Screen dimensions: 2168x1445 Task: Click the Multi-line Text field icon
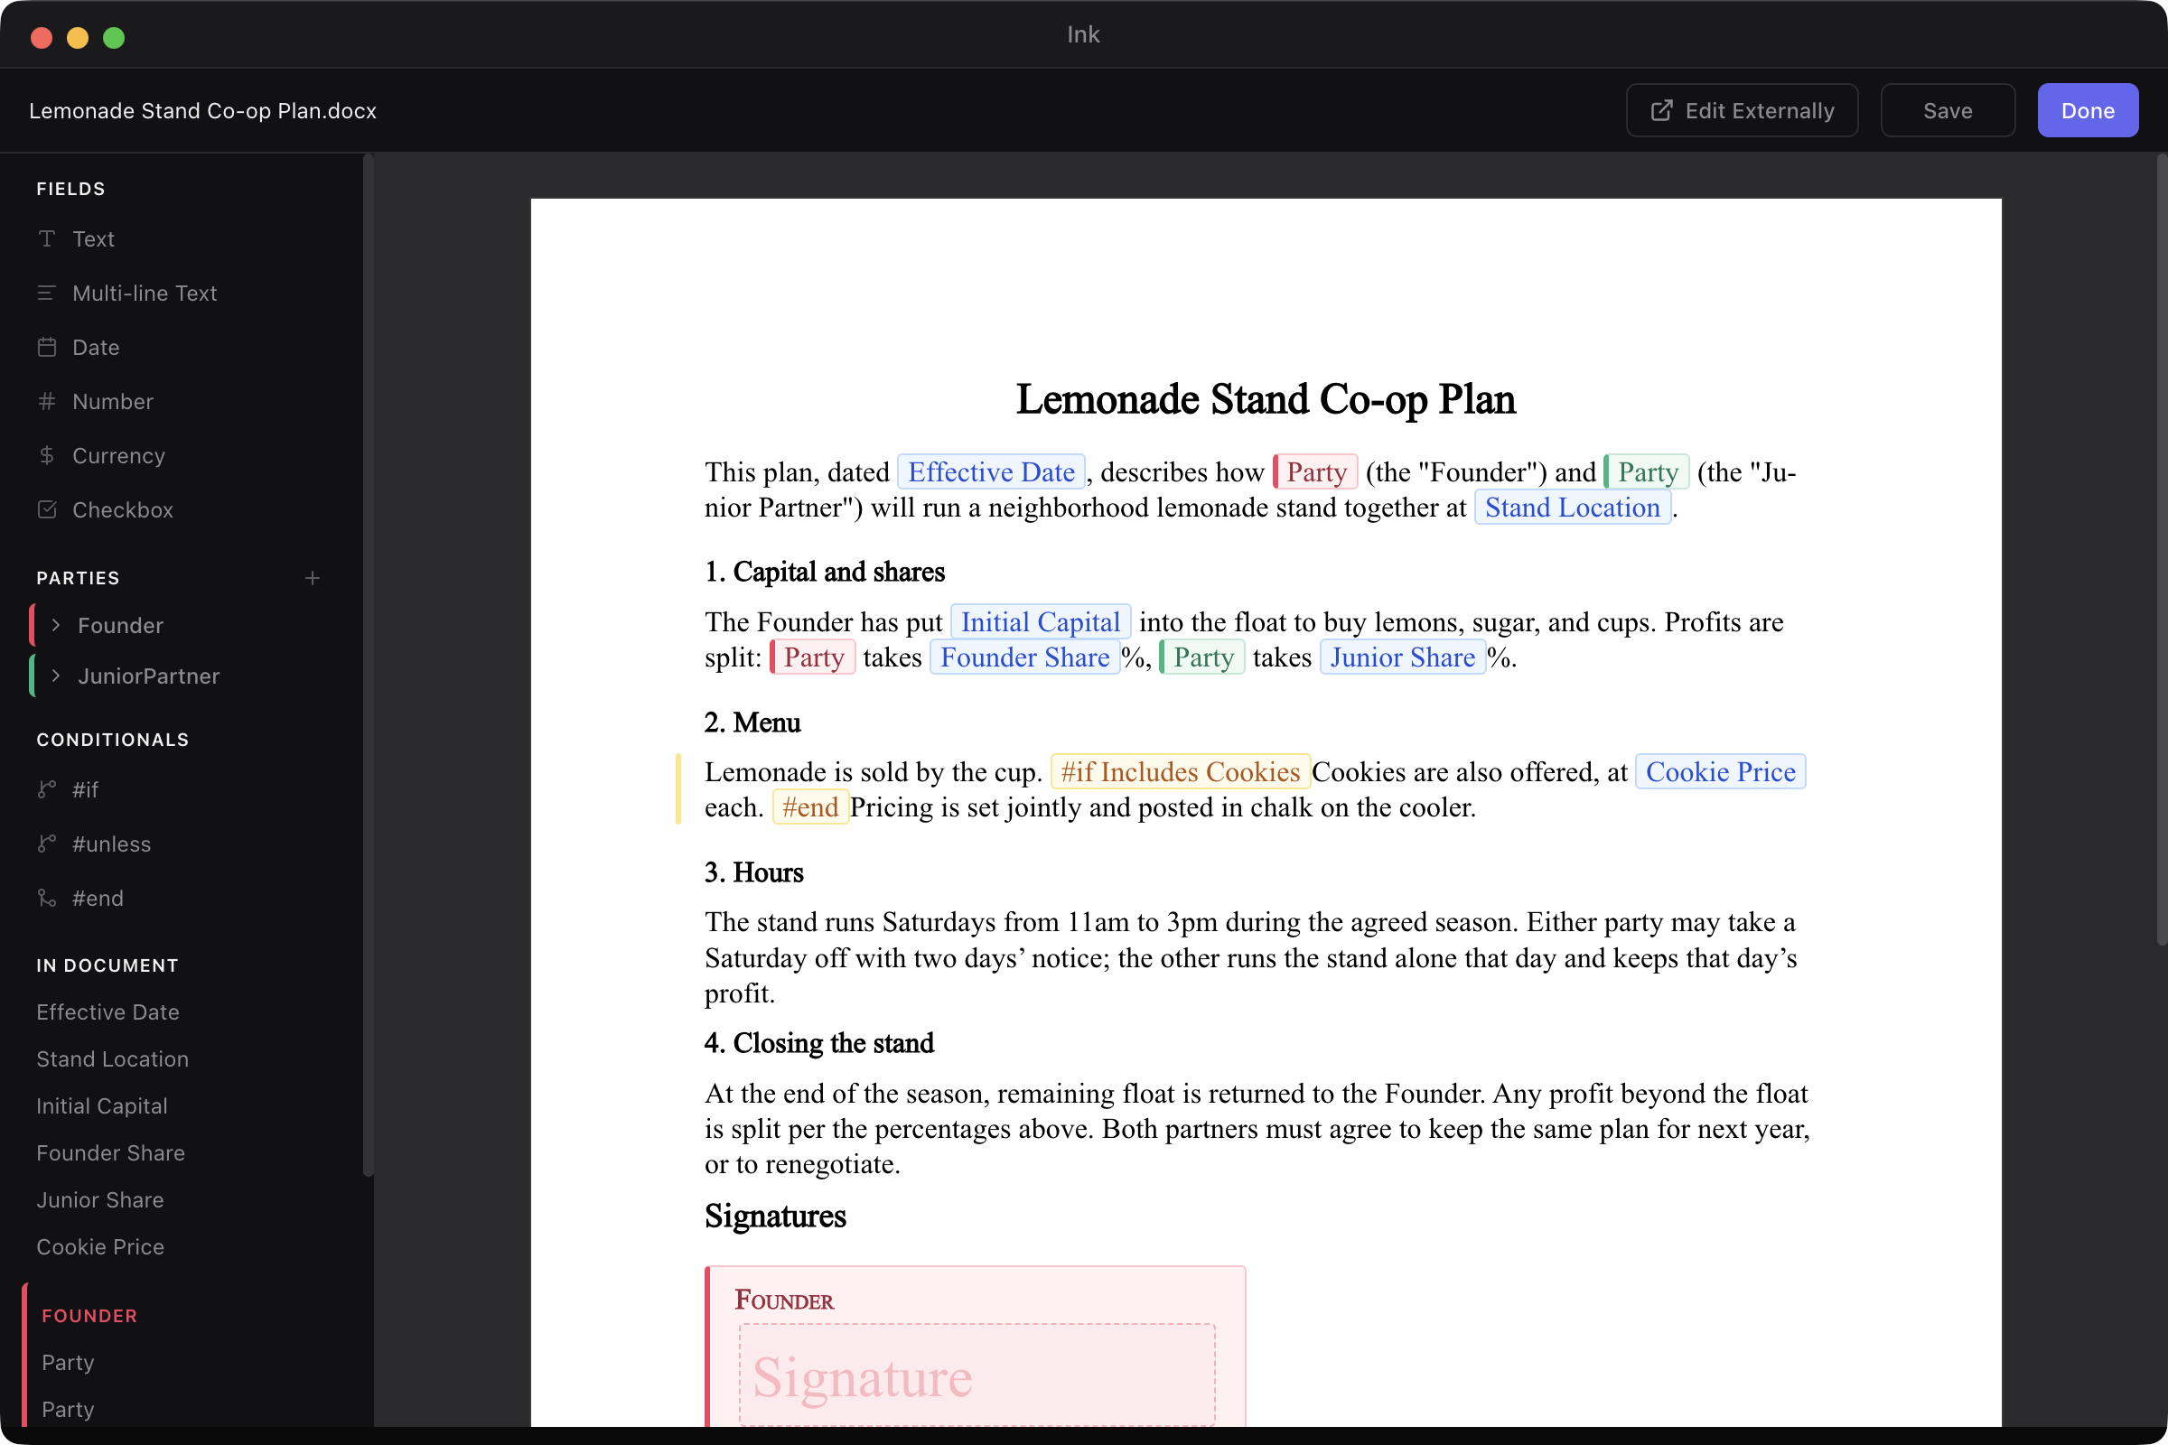click(x=47, y=293)
